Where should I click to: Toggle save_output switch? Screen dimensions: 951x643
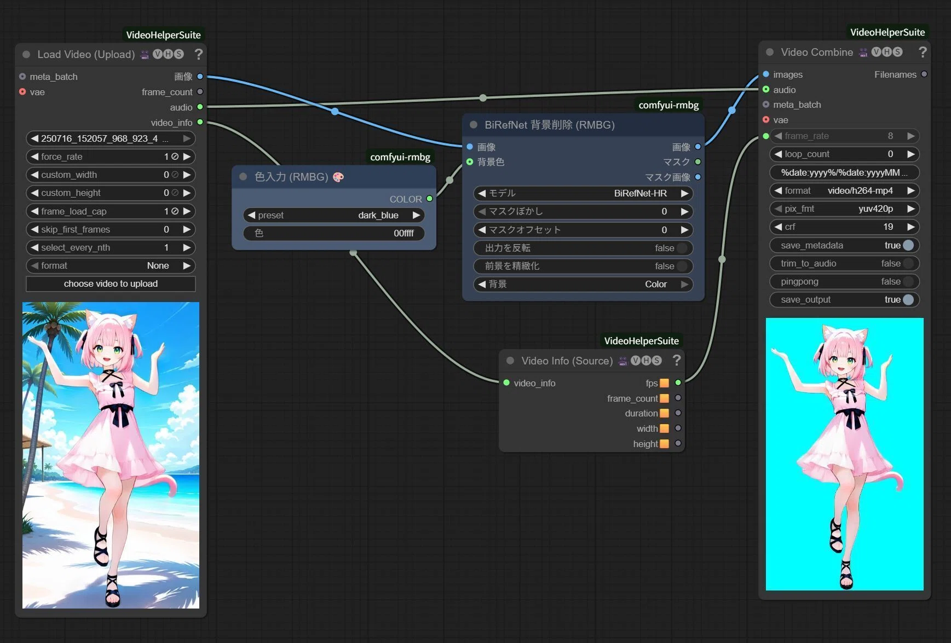(908, 299)
